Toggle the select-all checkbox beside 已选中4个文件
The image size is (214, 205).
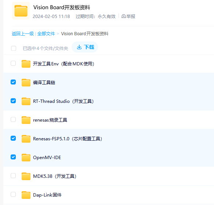pyautogui.click(x=14, y=48)
